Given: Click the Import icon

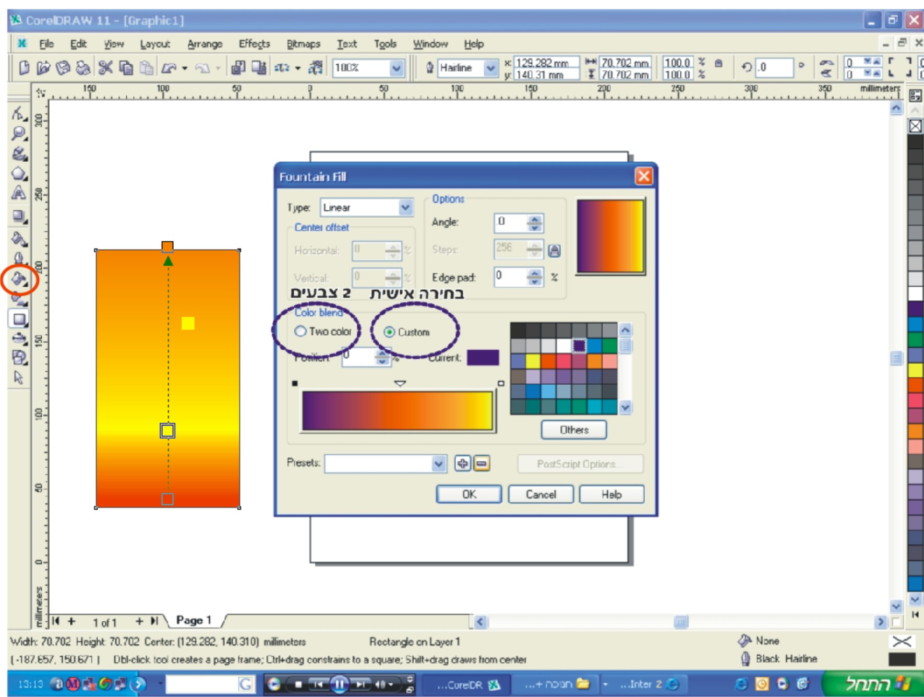Looking at the screenshot, I should coord(238,68).
